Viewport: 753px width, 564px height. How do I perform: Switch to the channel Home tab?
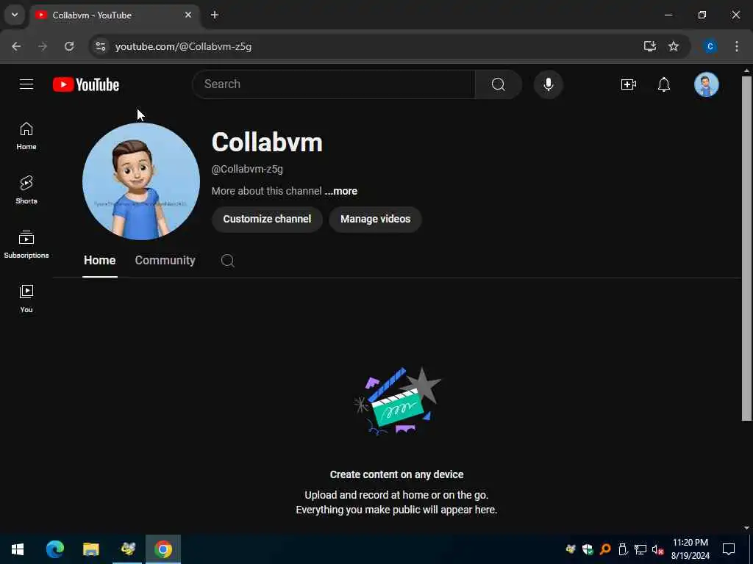point(100,261)
